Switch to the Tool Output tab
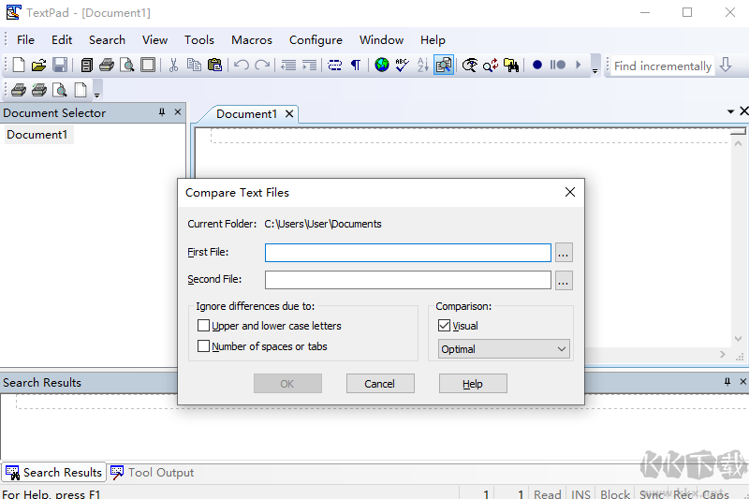 tap(152, 473)
